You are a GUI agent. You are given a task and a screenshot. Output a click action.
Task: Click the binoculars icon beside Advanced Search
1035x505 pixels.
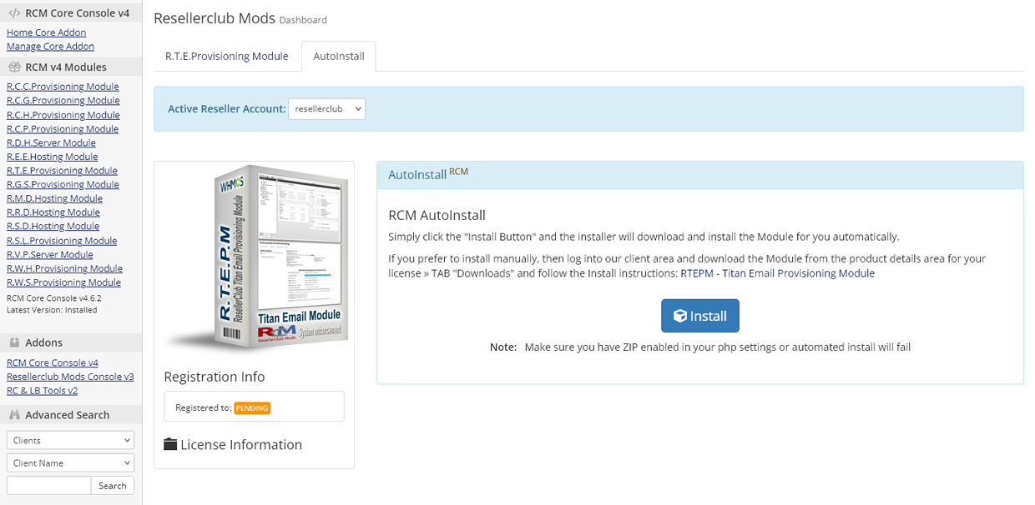(x=14, y=415)
